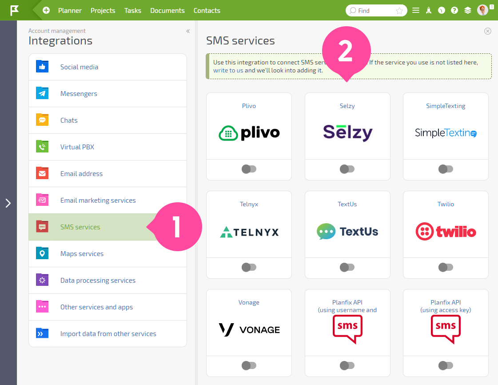Open the Planner menu
Screen dimensions: 498x385
70,11
